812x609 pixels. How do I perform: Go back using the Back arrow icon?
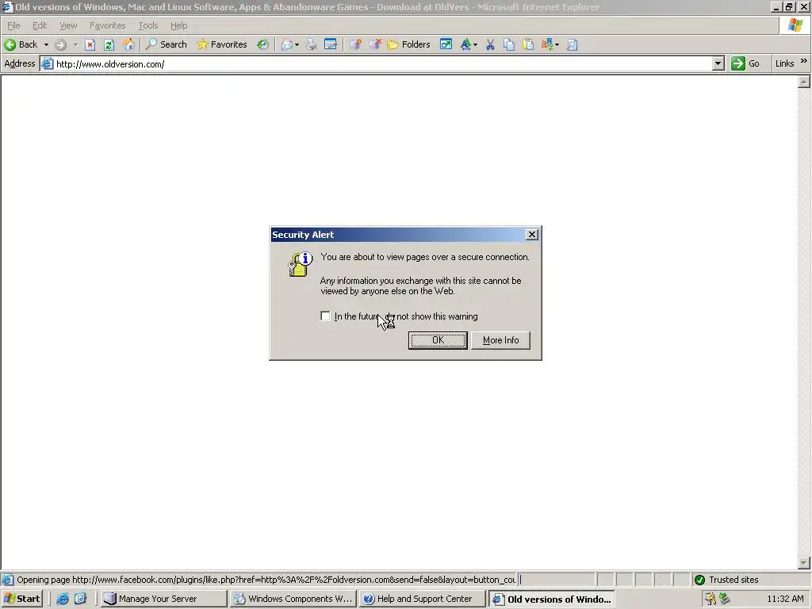[10, 44]
